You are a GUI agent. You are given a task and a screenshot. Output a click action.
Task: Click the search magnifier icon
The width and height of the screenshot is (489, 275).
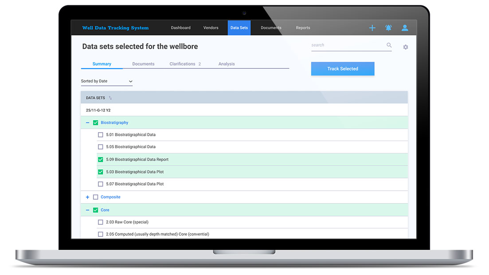389,45
